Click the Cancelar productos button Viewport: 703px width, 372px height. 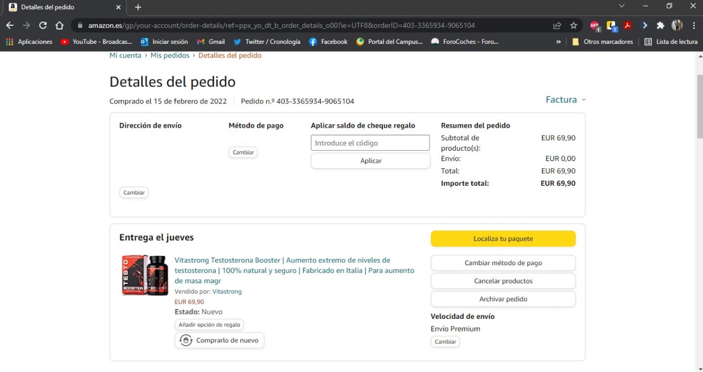click(503, 281)
